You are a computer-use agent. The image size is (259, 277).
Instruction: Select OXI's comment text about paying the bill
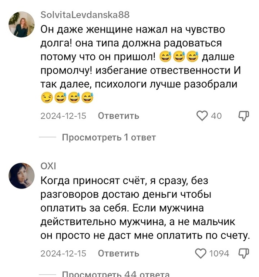point(144,208)
